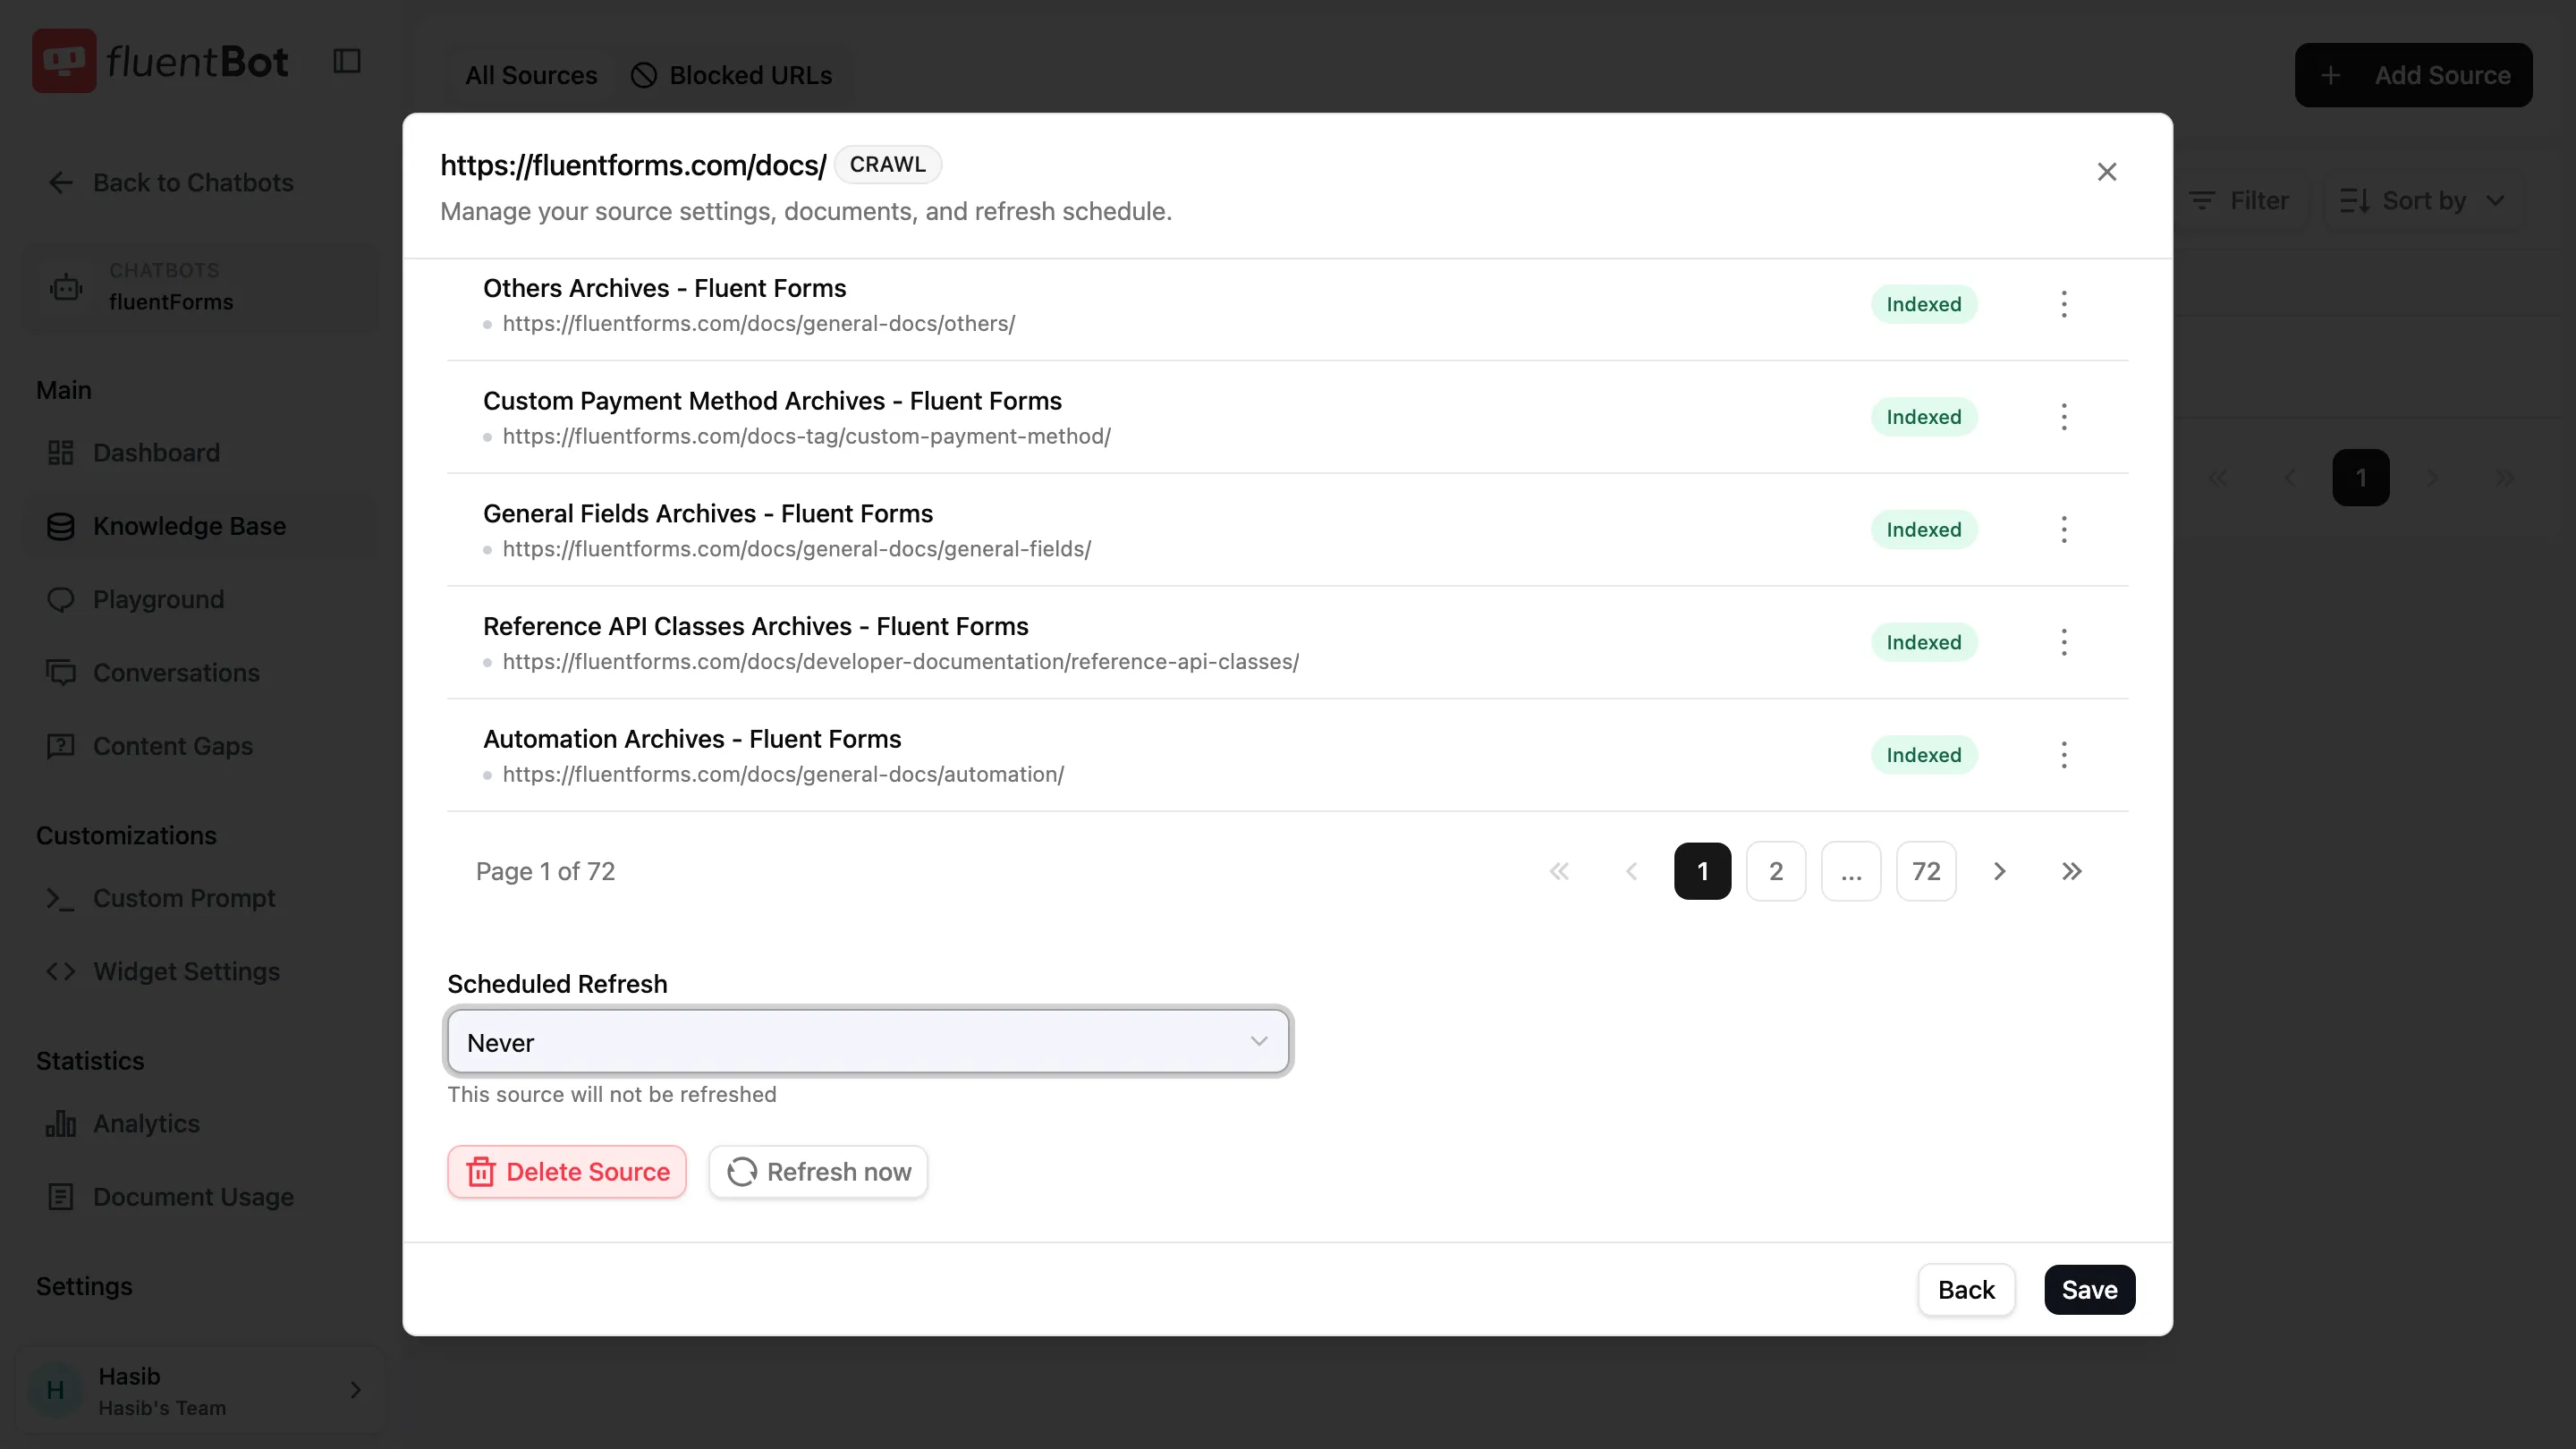Click the Back button in dialog
This screenshot has height=1449, width=2576.
tap(1965, 1289)
